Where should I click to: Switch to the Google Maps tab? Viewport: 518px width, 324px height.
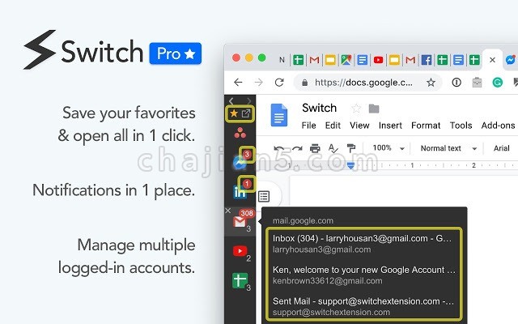(x=346, y=60)
